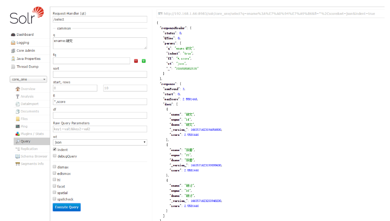Open the wt json format dropdown
Viewport: 390px width, 221px height.
[x=100, y=142]
